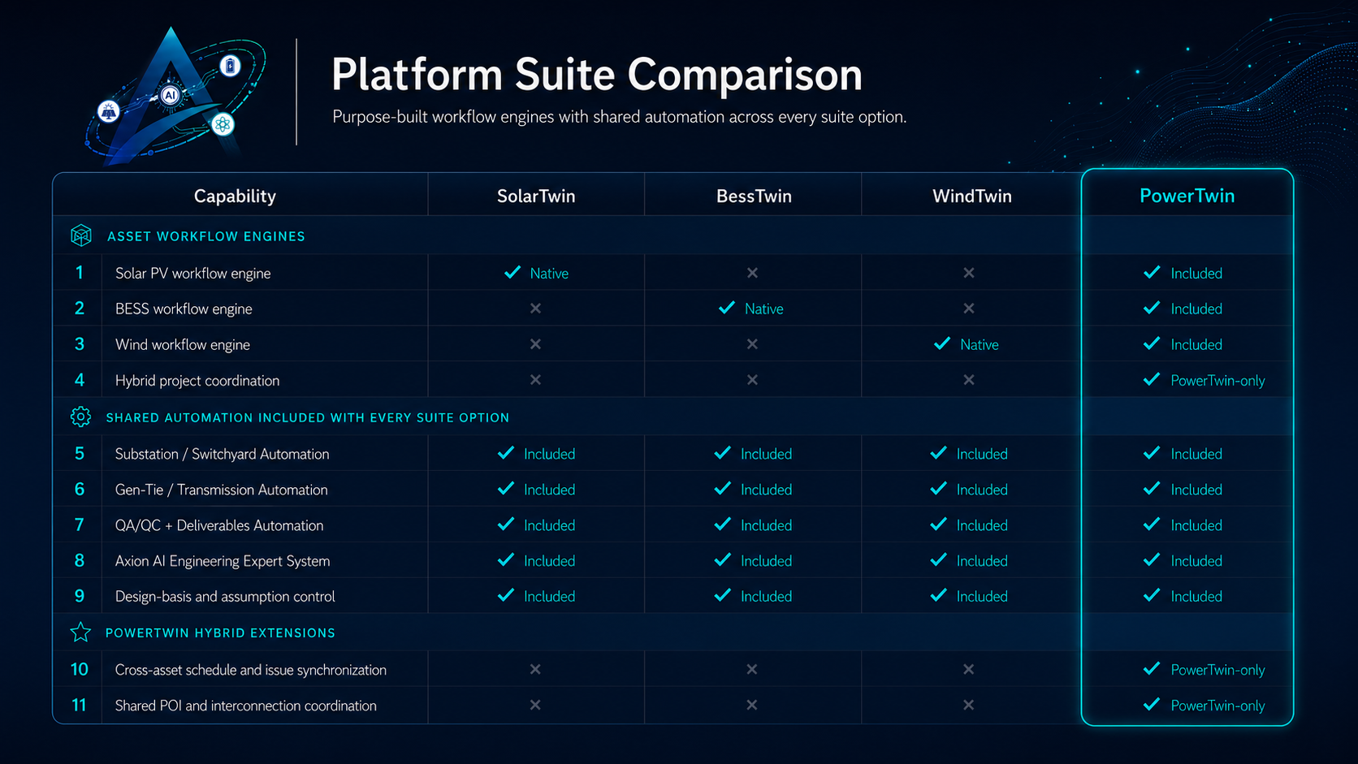This screenshot has height=764, width=1358.
Task: Click row number 10
Action: (x=79, y=669)
